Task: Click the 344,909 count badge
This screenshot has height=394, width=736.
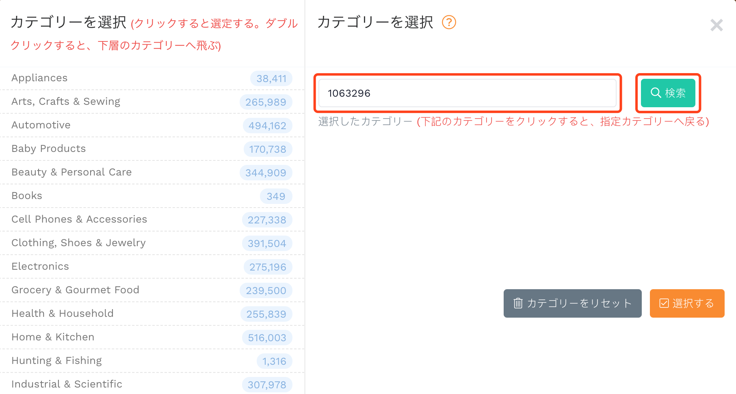Action: click(266, 173)
